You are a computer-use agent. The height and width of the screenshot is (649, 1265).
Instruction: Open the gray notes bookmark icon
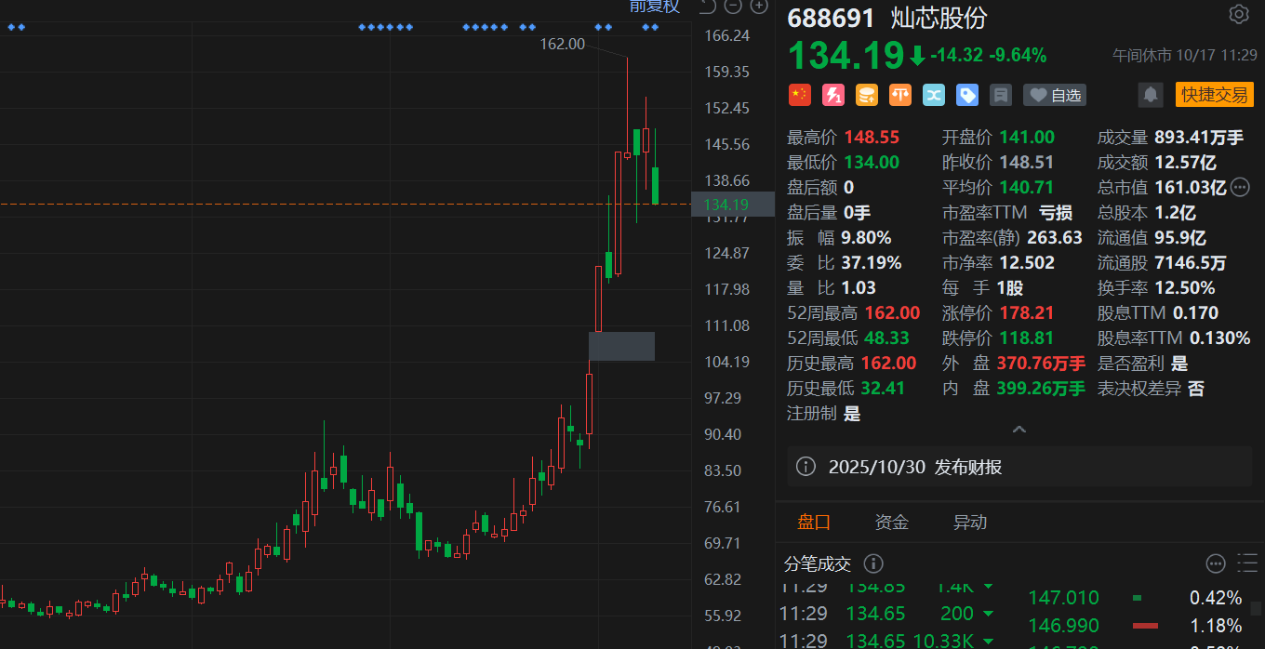1001,95
